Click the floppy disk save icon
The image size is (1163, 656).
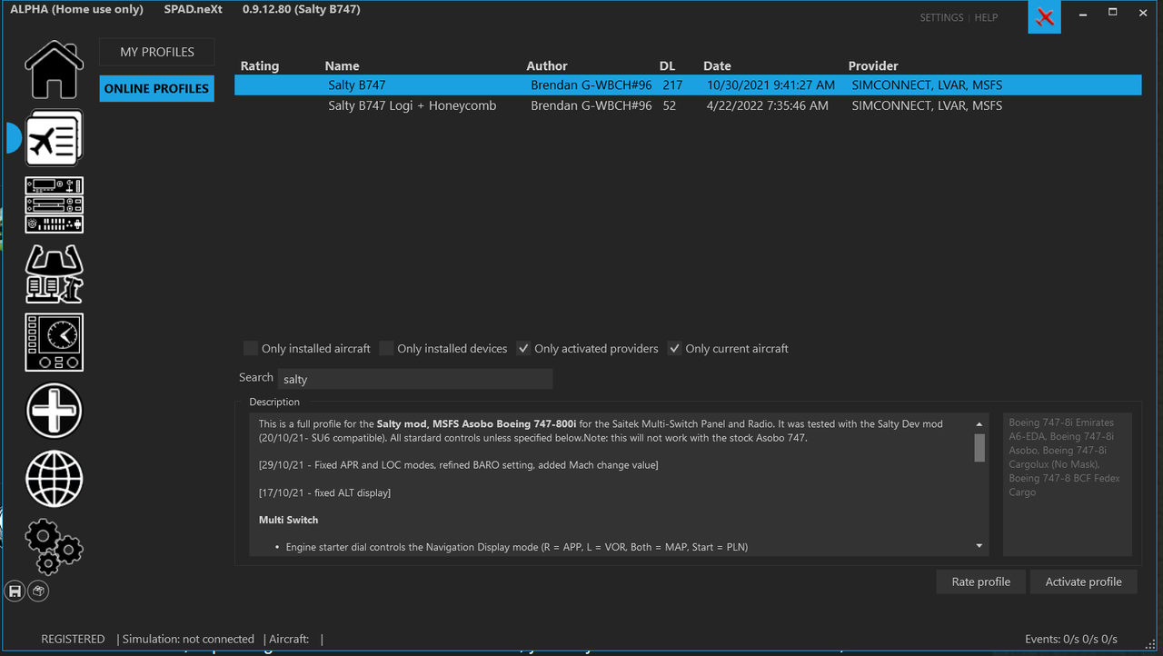coord(15,591)
